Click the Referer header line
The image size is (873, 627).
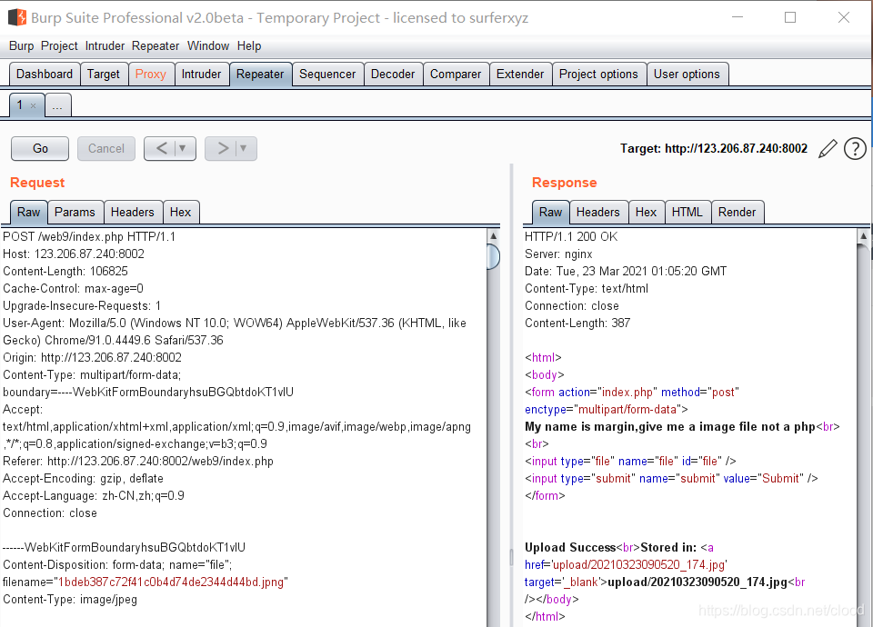[138, 462]
